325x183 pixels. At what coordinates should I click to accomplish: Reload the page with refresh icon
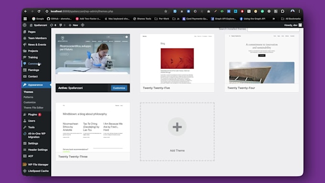pyautogui.click(x=39, y=11)
